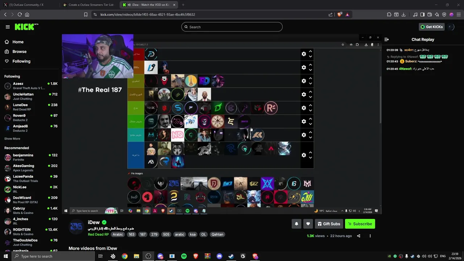Open Brave Shields lion icon
The height and width of the screenshot is (261, 464).
pyautogui.click(x=339, y=14)
